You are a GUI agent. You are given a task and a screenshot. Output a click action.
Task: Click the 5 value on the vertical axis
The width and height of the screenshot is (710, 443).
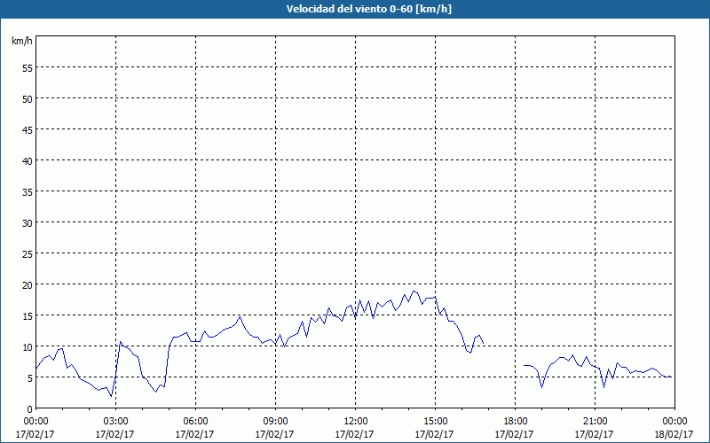pos(30,378)
